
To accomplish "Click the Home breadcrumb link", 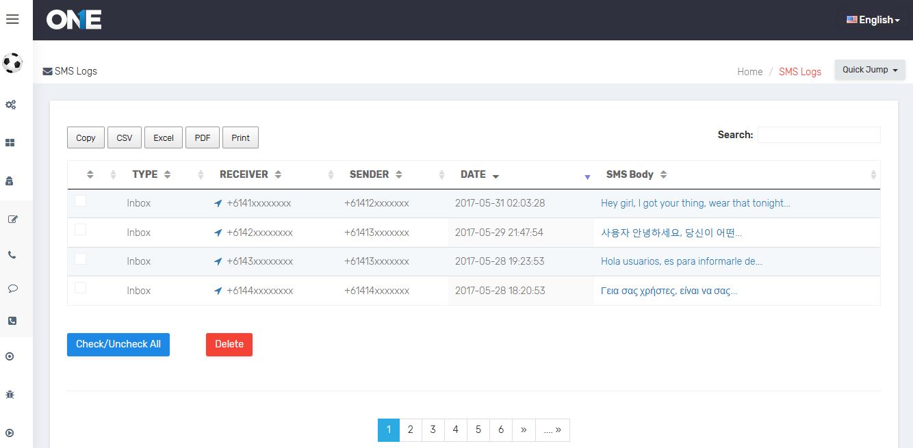I will click(x=749, y=72).
